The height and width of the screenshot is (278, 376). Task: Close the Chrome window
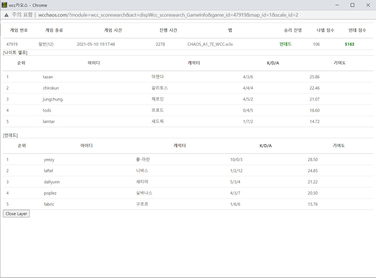[x=368, y=5]
